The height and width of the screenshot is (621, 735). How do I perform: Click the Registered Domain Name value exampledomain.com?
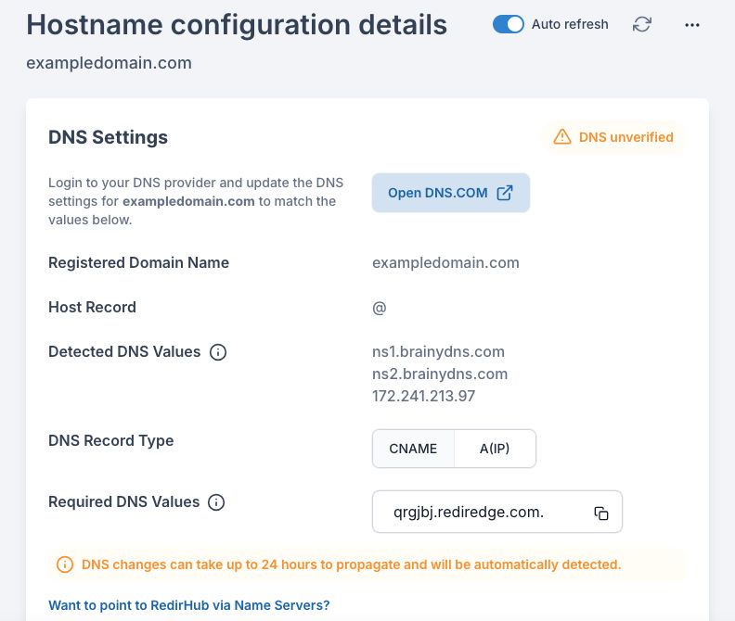tap(445, 262)
